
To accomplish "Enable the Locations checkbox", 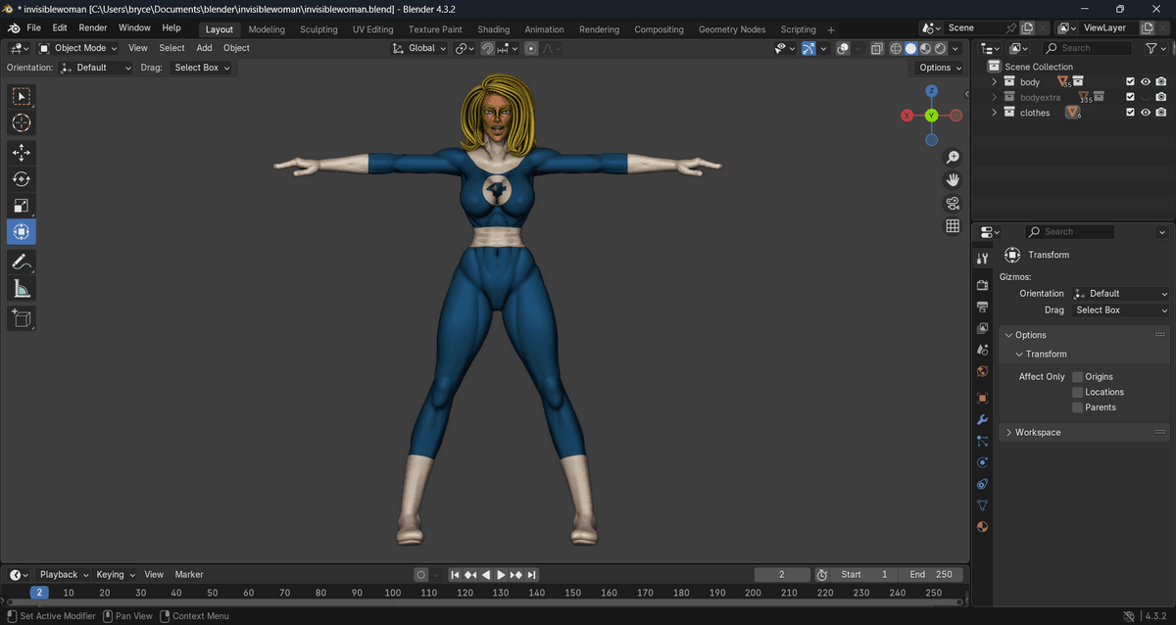I will click(x=1077, y=392).
